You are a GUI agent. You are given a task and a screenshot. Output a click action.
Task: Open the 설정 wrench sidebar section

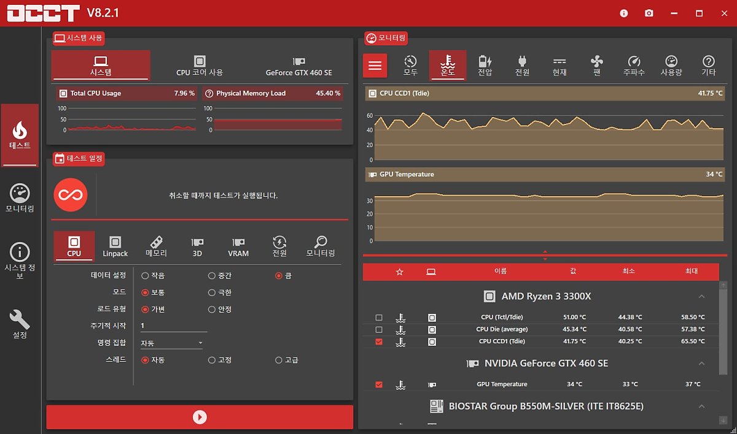click(x=20, y=324)
